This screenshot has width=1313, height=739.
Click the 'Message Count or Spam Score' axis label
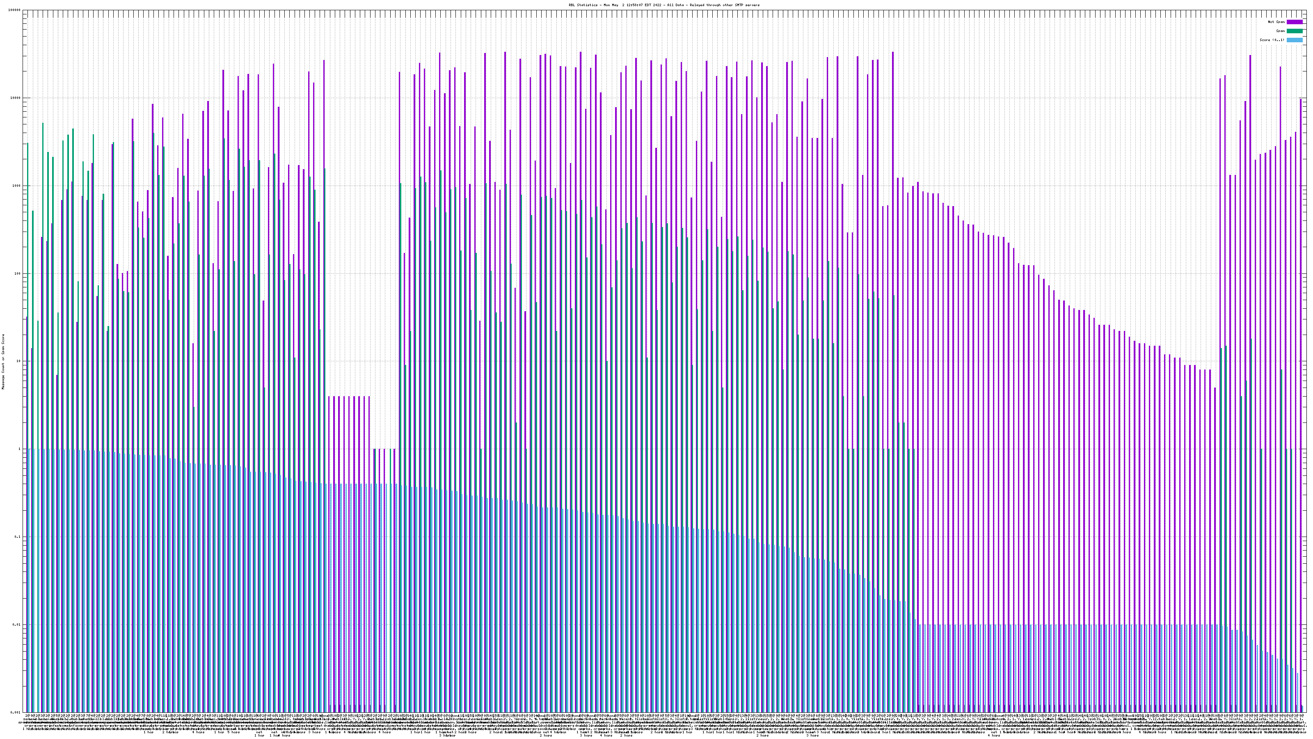pos(3,361)
